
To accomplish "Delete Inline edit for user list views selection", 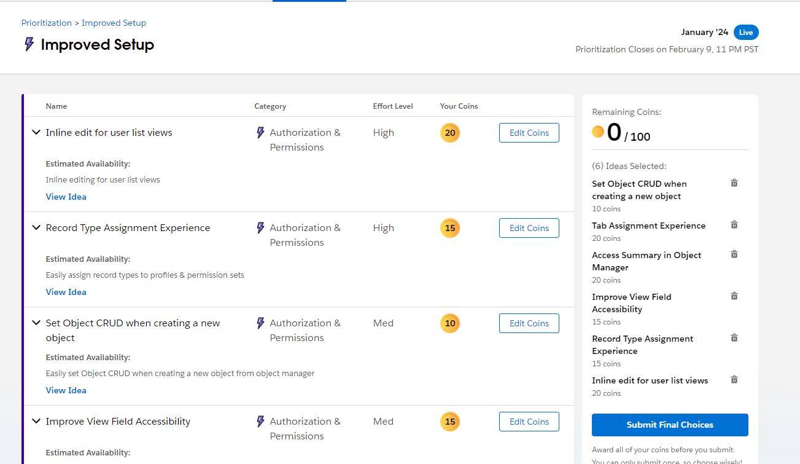I will [x=734, y=380].
